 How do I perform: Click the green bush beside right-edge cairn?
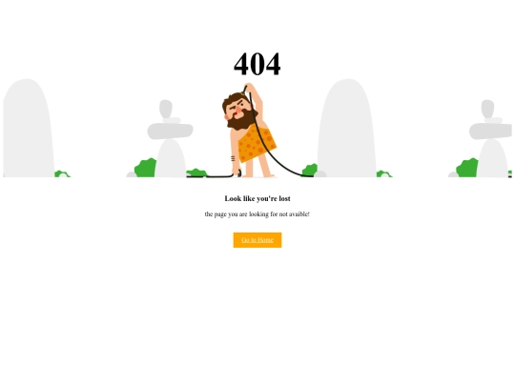click(466, 168)
